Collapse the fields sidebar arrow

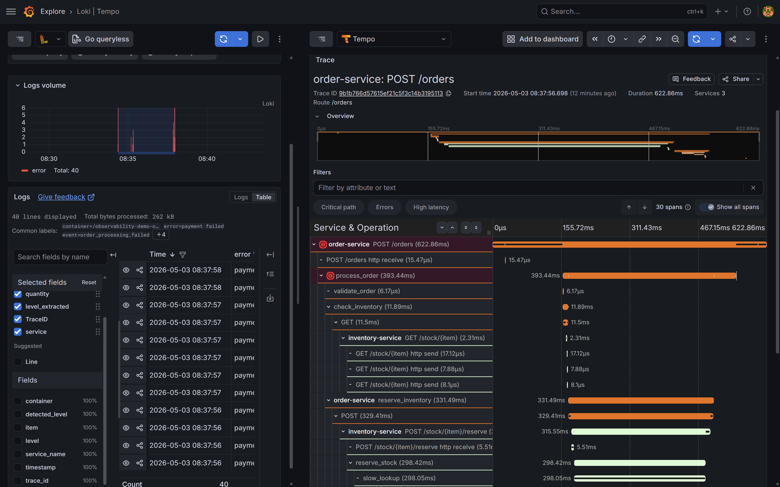(113, 255)
